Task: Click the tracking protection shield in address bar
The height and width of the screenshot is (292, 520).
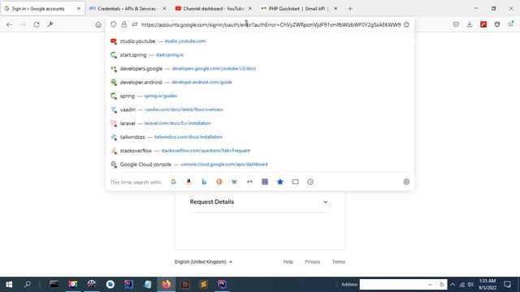Action: [x=114, y=24]
